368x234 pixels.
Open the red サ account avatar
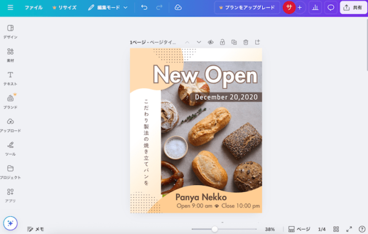(289, 7)
